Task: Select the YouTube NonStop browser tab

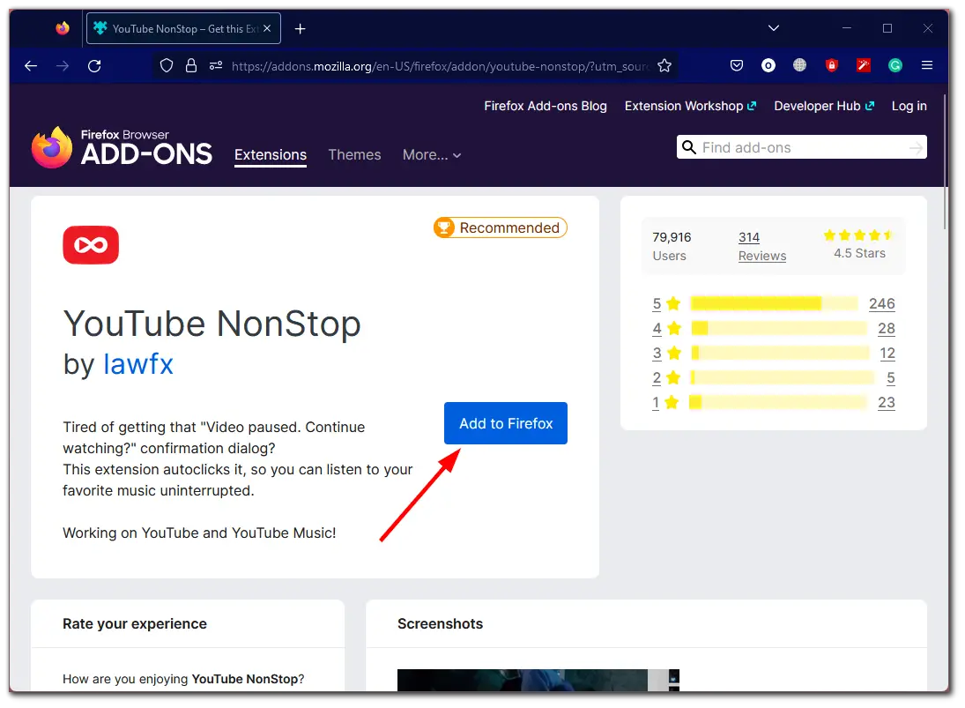Action: coord(183,28)
